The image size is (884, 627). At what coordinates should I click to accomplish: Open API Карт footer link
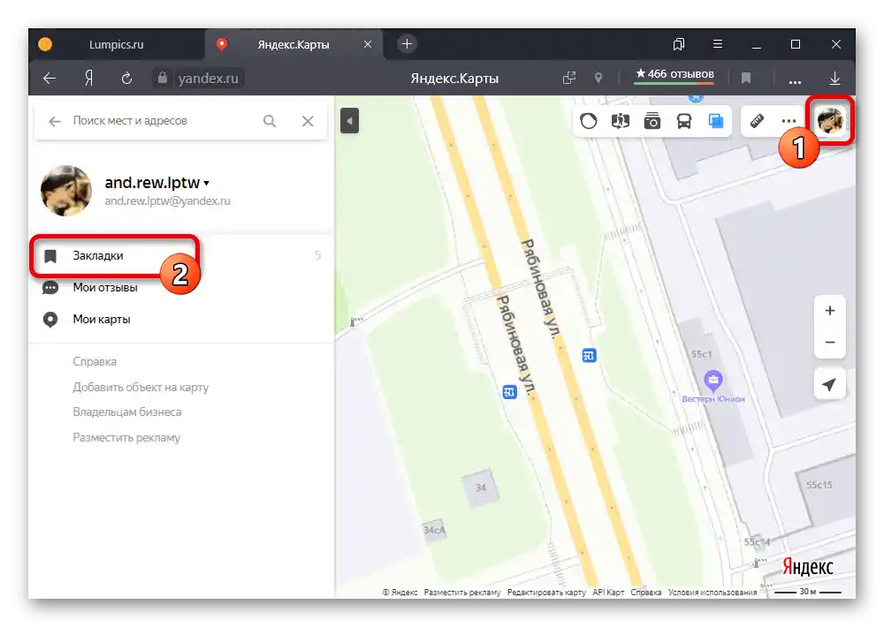(x=608, y=592)
